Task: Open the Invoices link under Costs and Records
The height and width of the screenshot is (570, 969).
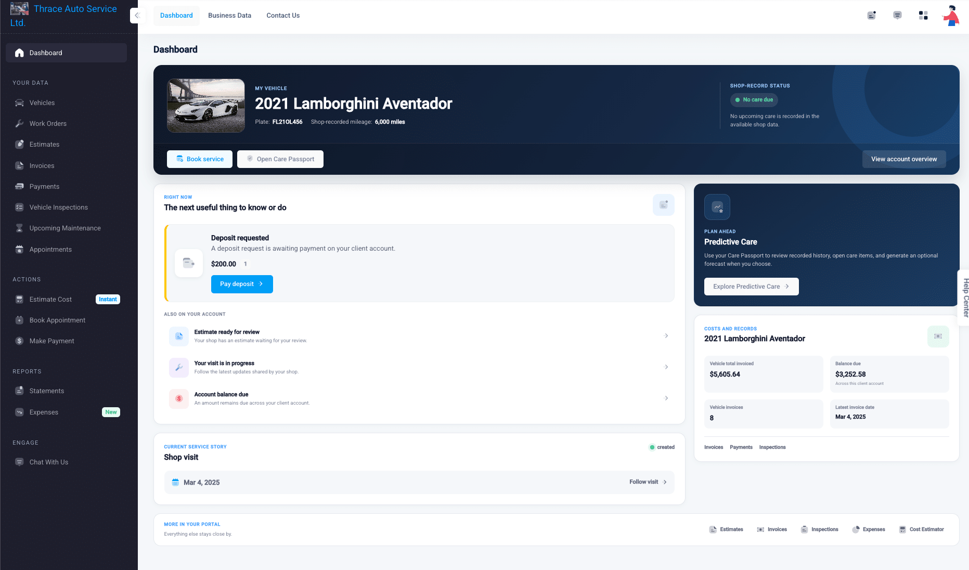Action: 714,447
